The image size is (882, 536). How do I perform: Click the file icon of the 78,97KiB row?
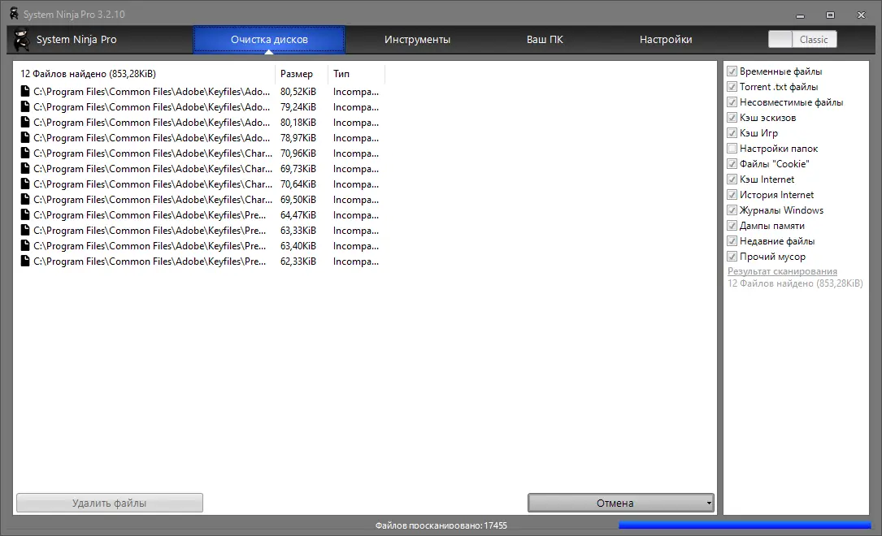click(x=24, y=137)
